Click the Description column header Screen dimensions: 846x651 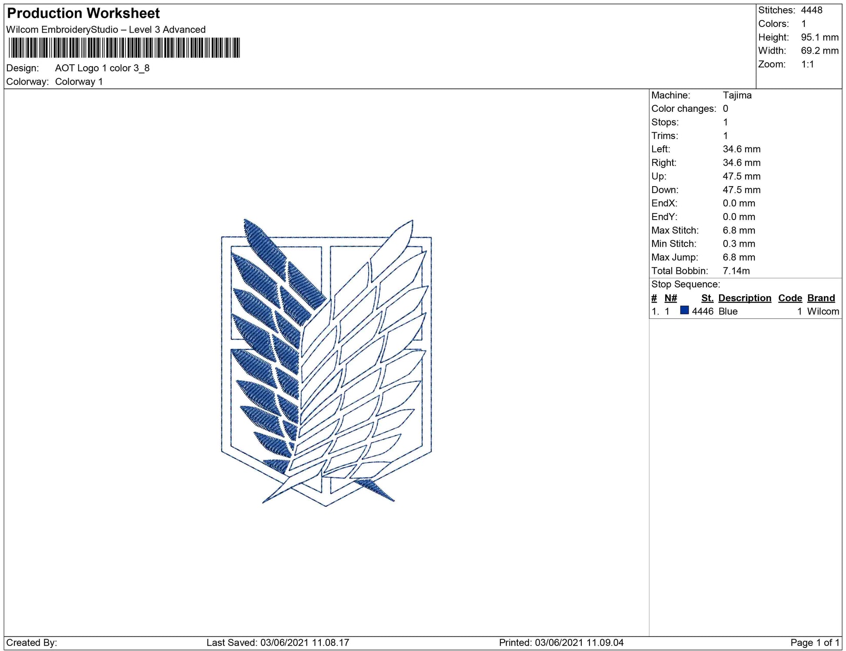point(744,298)
